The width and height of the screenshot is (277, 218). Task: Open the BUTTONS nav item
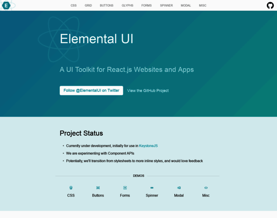click(106, 5)
